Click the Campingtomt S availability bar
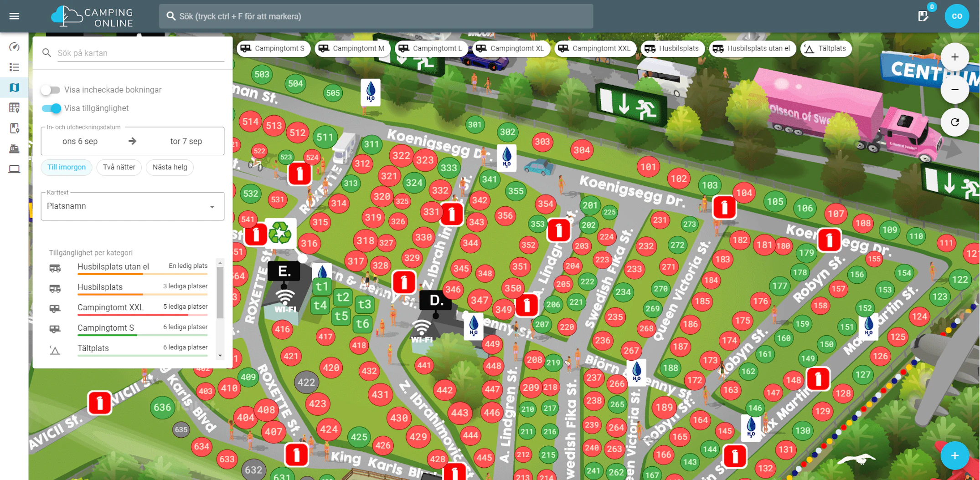The image size is (980, 480). pyautogui.click(x=143, y=335)
